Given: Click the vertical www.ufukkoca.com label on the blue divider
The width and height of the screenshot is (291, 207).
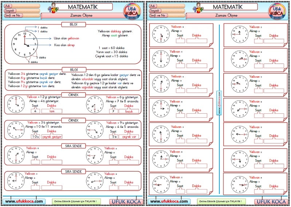Looking at the screenshot, I should (219, 102).
